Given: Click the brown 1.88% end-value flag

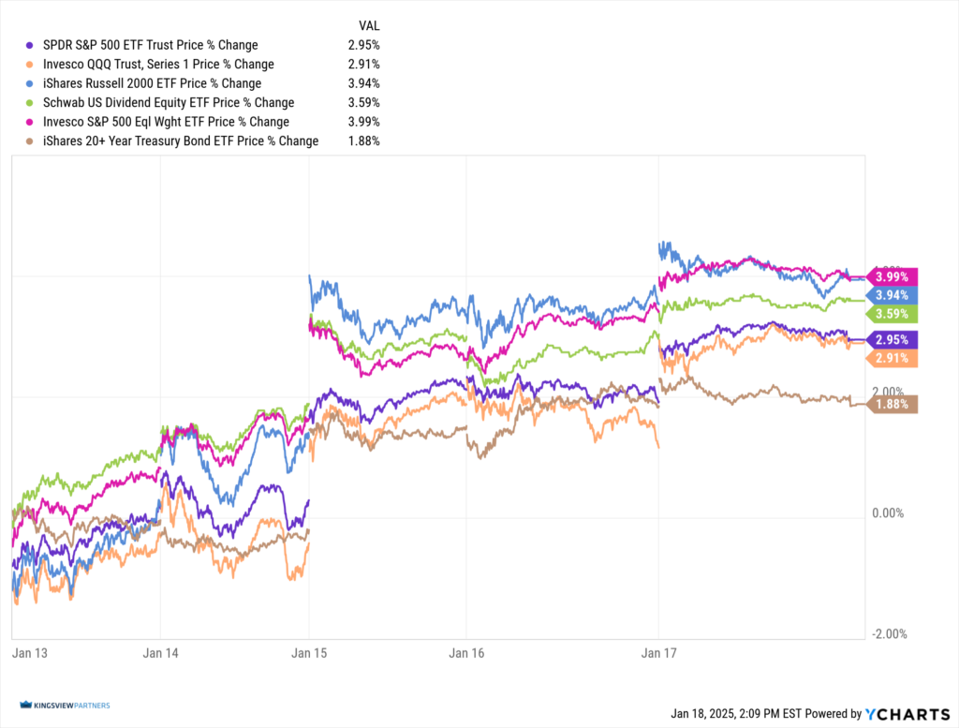Looking at the screenshot, I should point(893,405).
